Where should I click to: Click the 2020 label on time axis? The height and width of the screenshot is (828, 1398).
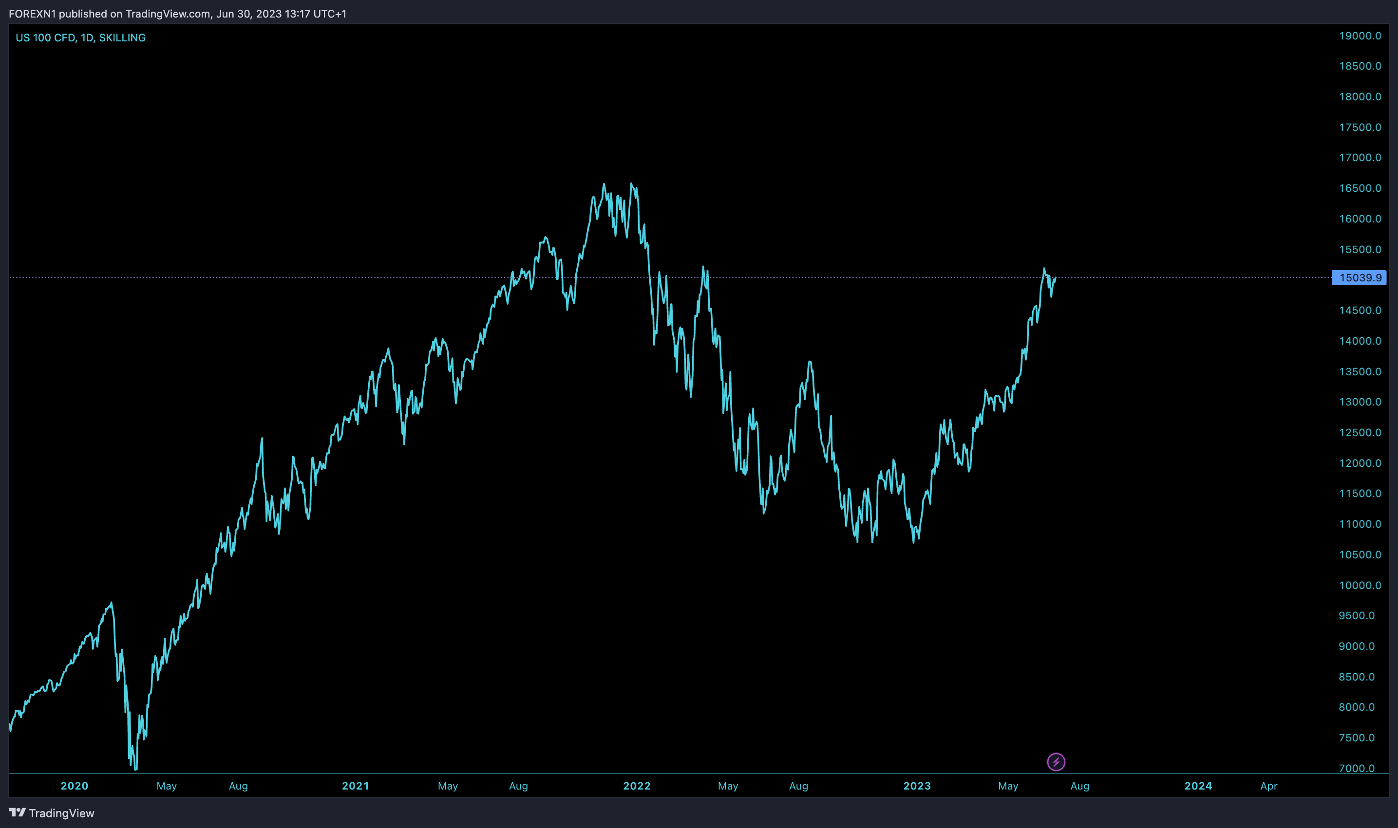[74, 786]
